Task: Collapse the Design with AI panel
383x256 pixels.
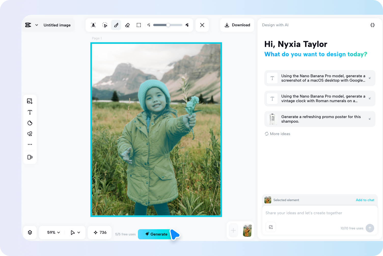Action: (x=372, y=25)
